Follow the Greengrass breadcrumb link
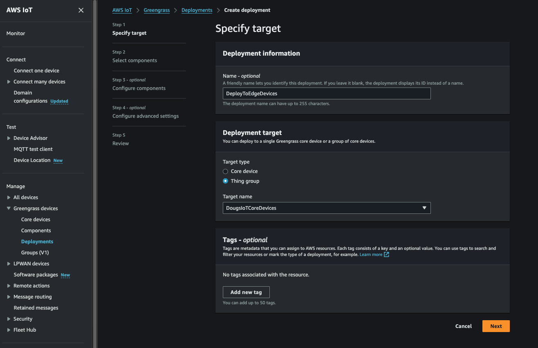This screenshot has height=348, width=538. (x=157, y=10)
